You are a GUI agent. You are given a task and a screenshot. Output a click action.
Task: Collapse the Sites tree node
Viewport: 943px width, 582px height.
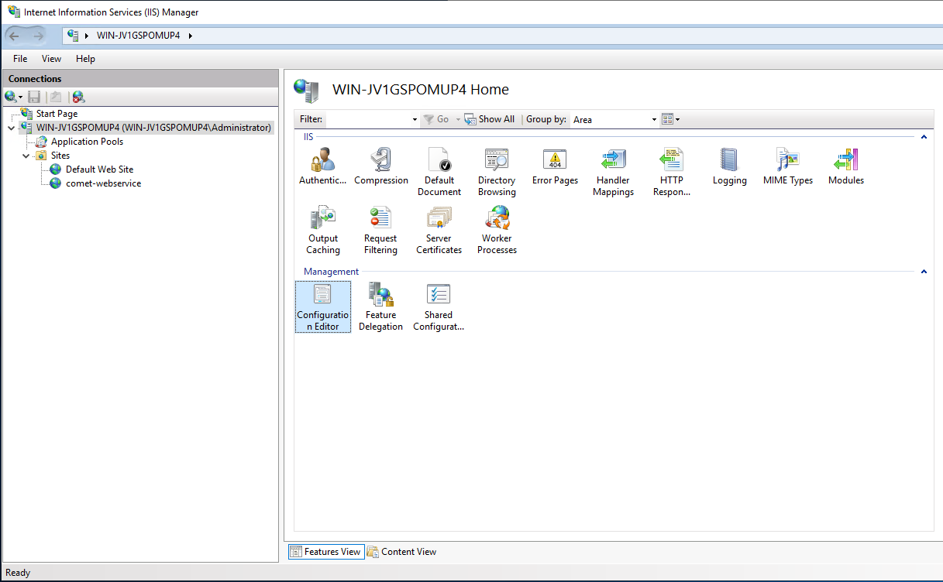coord(26,156)
